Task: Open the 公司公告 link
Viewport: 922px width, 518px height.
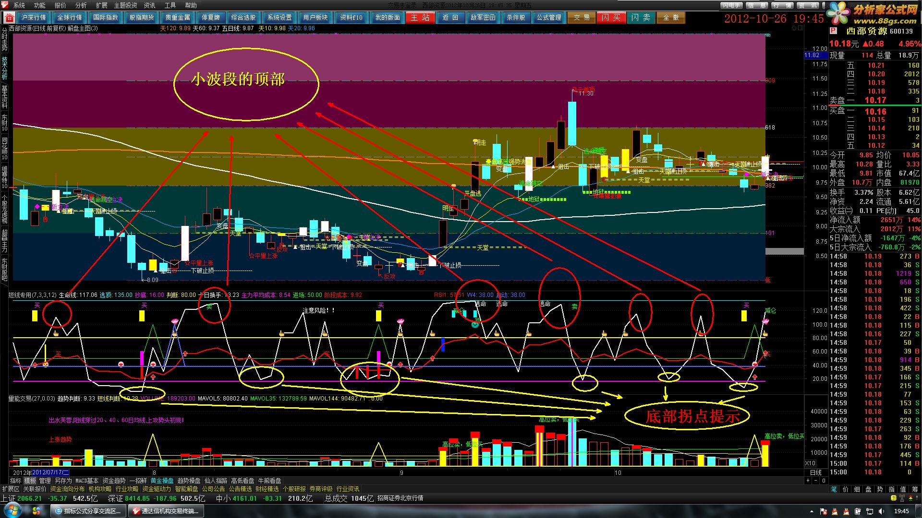Action: coord(213,489)
